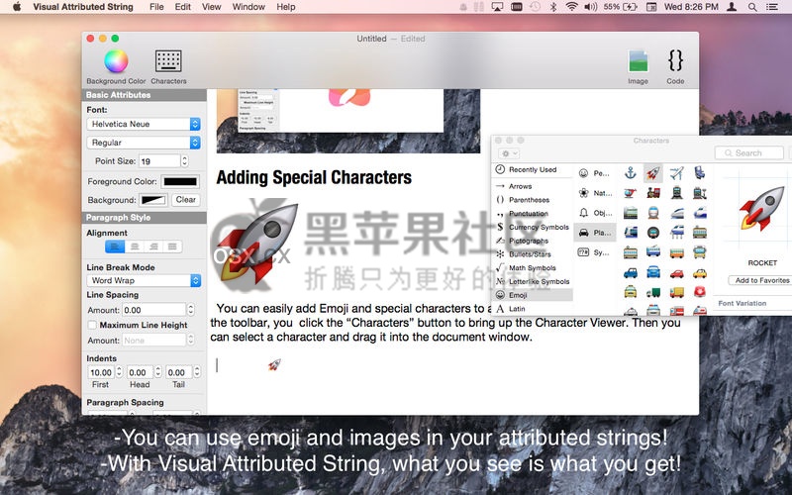
Task: Select Recently Used in Characters sidebar
Action: click(x=533, y=169)
